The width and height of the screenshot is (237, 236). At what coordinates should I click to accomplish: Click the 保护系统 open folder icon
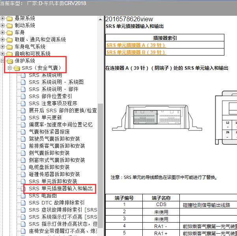click(x=10, y=61)
